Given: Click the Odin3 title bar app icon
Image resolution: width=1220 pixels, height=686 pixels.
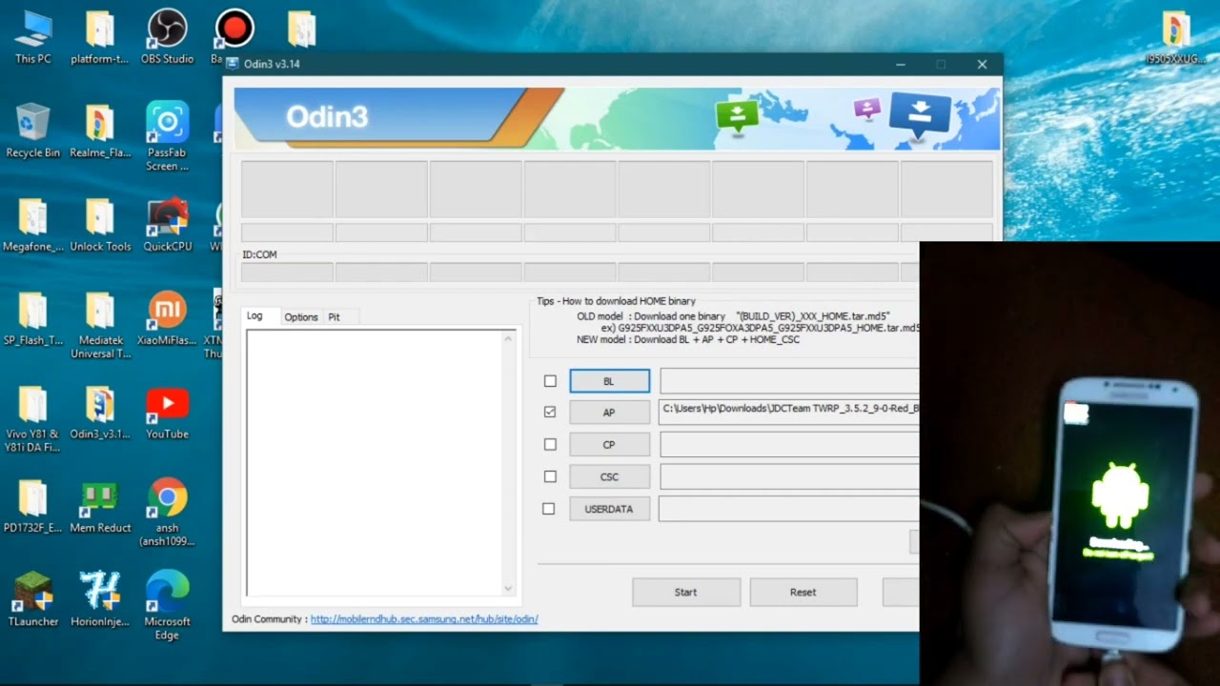Looking at the screenshot, I should tap(233, 64).
